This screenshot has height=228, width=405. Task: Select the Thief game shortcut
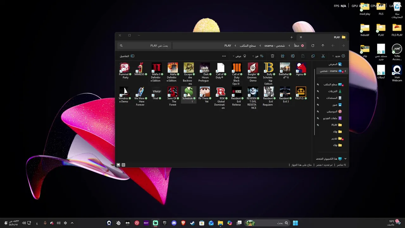[x=157, y=93]
